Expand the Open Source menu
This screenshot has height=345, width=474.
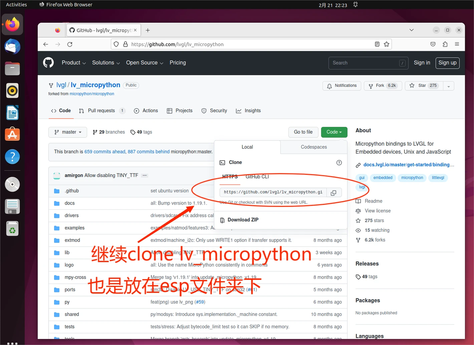coord(145,62)
